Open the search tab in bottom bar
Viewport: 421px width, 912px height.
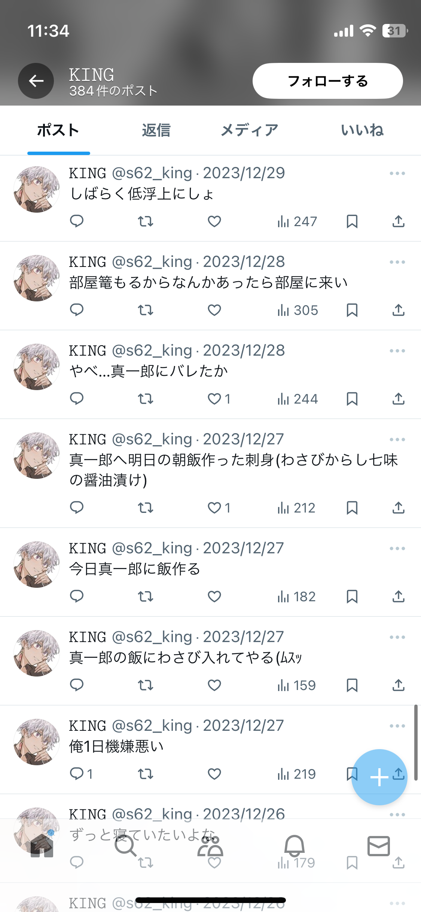point(125,846)
